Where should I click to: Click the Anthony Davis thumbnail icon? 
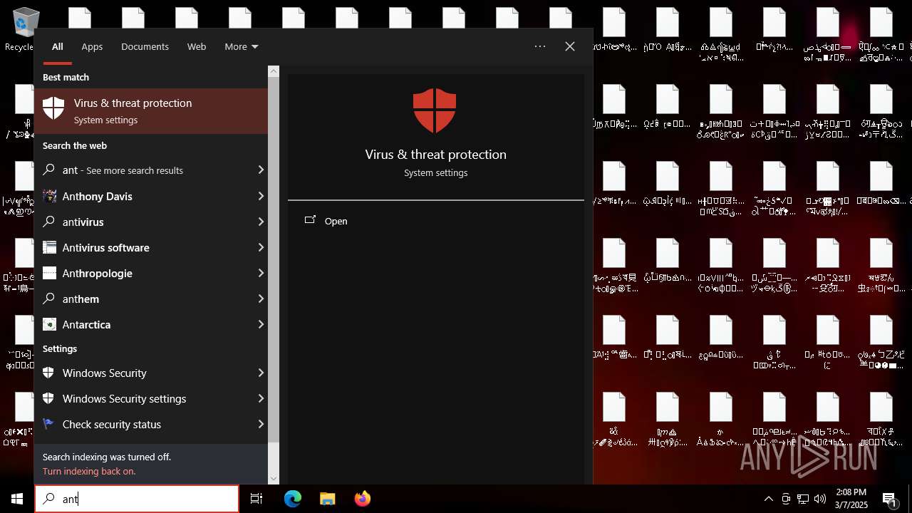tap(49, 196)
